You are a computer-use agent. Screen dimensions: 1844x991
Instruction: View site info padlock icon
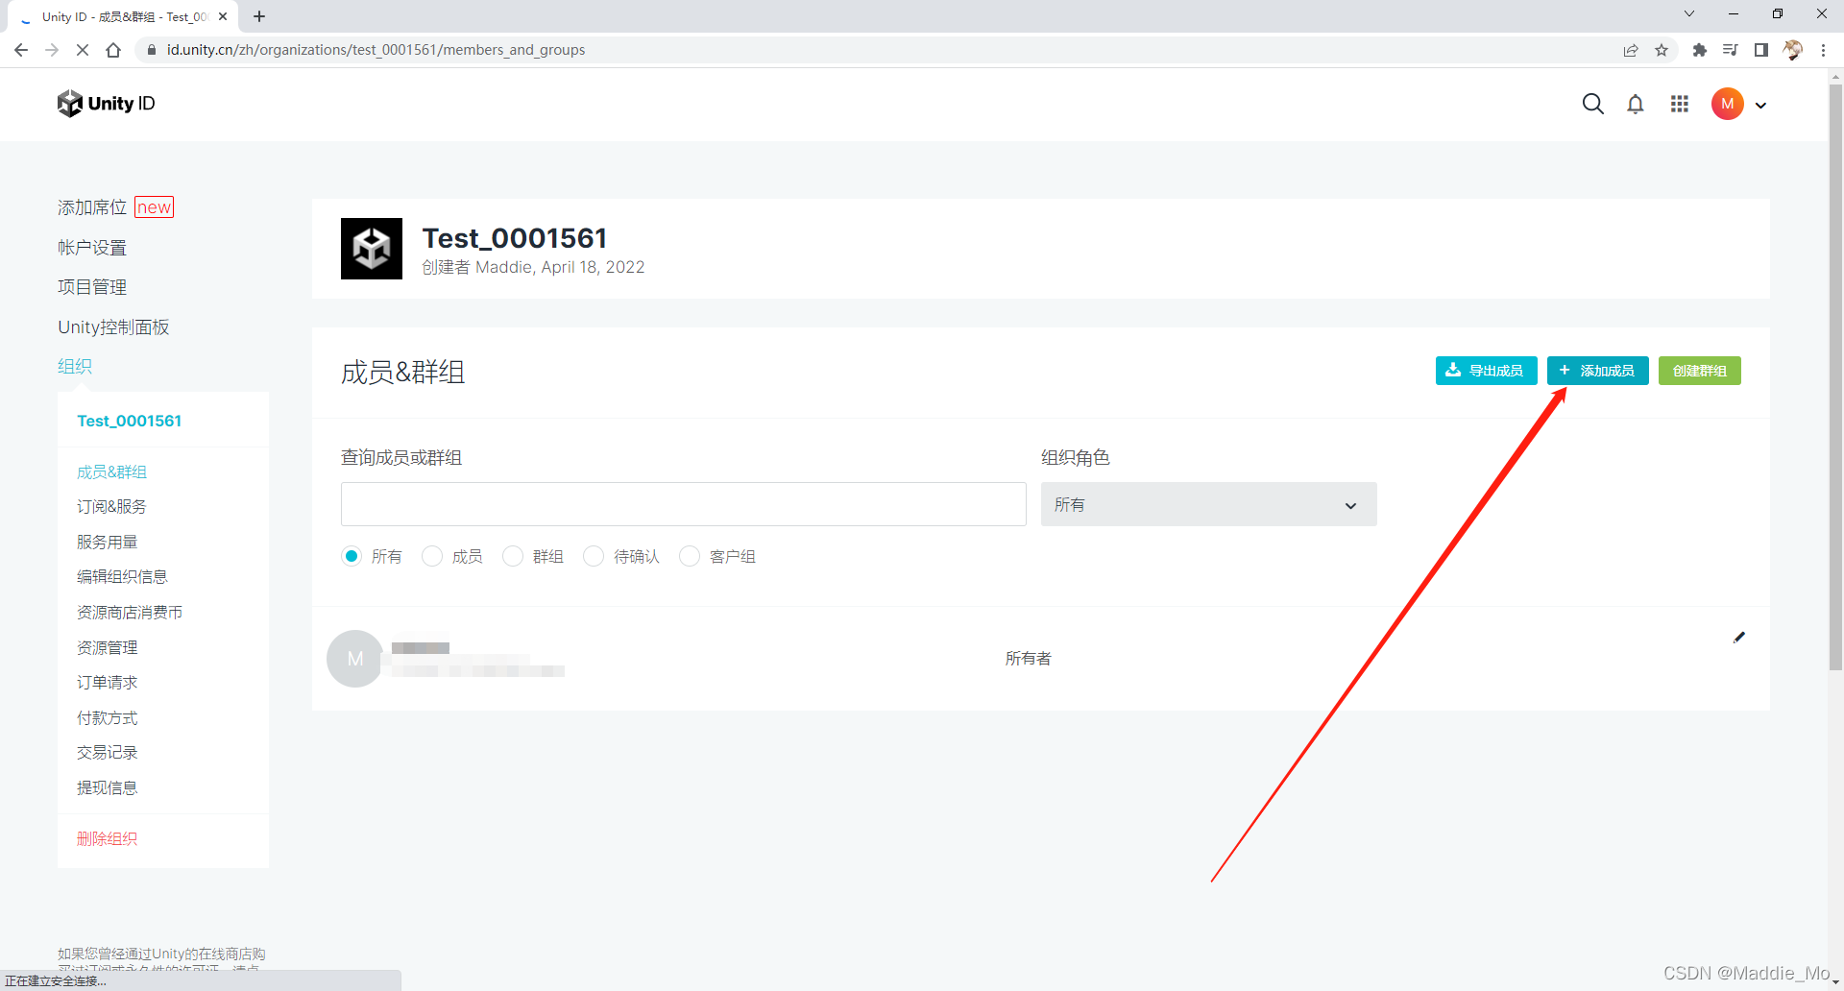point(151,50)
